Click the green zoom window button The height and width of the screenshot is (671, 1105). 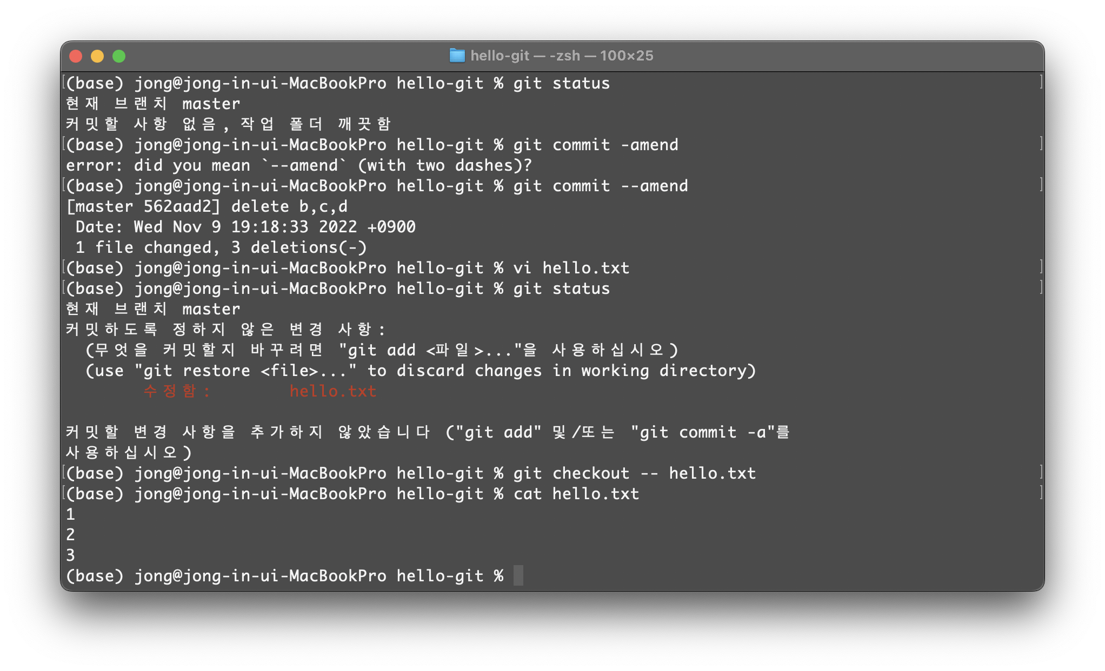(x=119, y=56)
